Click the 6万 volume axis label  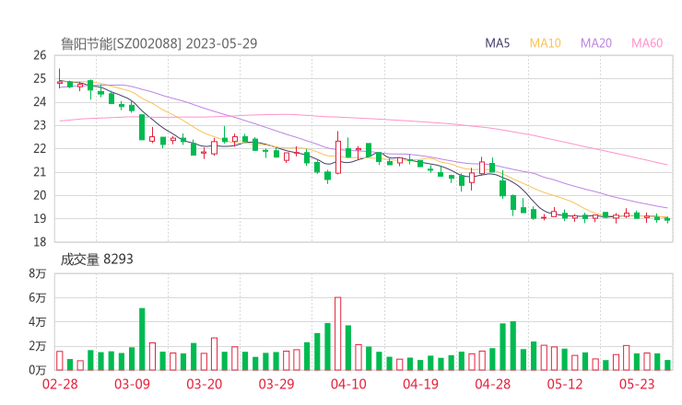point(38,297)
